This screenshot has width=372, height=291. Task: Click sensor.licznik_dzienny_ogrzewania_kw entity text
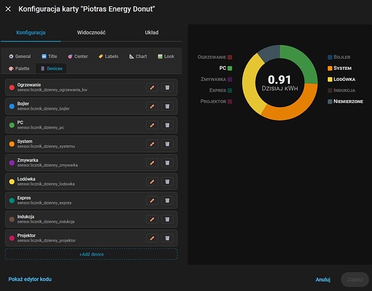coord(52,90)
